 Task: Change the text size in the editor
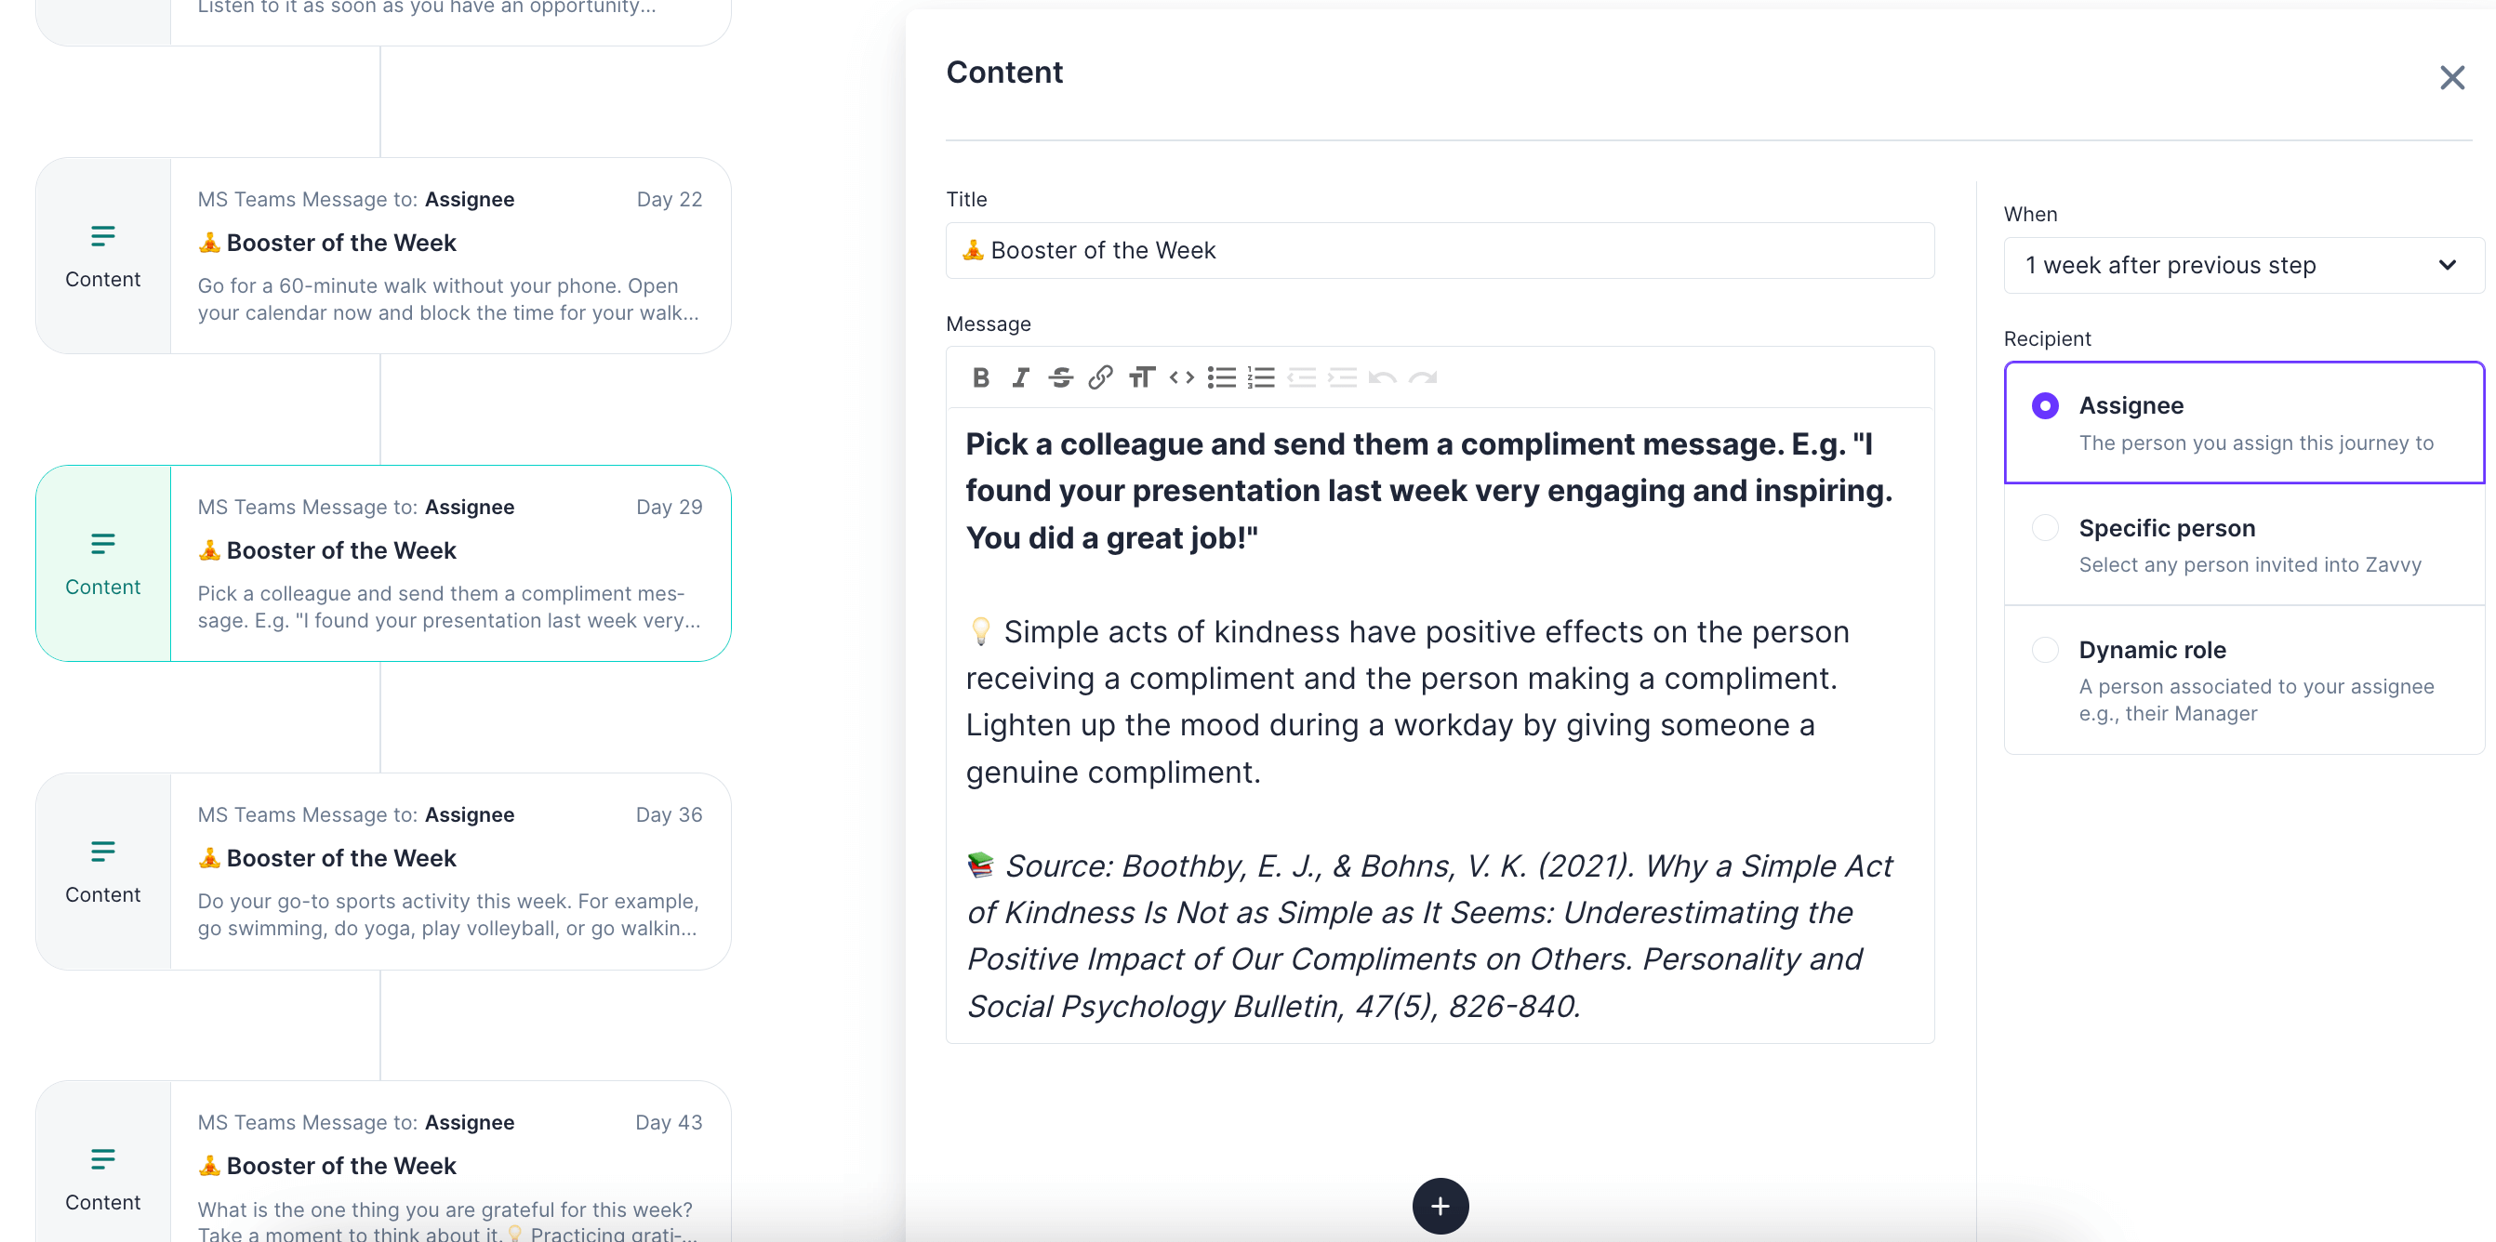pos(1141,377)
